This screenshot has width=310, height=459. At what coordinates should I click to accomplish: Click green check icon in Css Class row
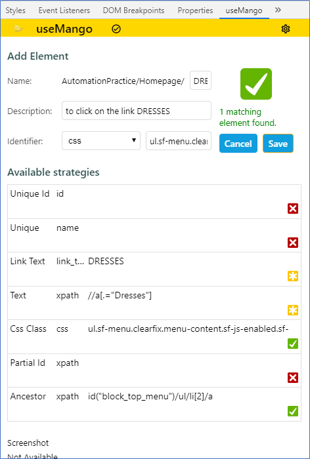pyautogui.click(x=293, y=344)
